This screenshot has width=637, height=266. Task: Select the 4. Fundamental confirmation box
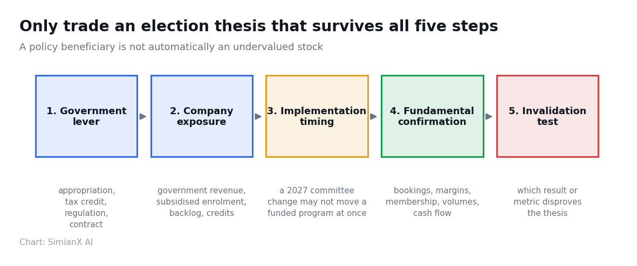pyautogui.click(x=432, y=116)
